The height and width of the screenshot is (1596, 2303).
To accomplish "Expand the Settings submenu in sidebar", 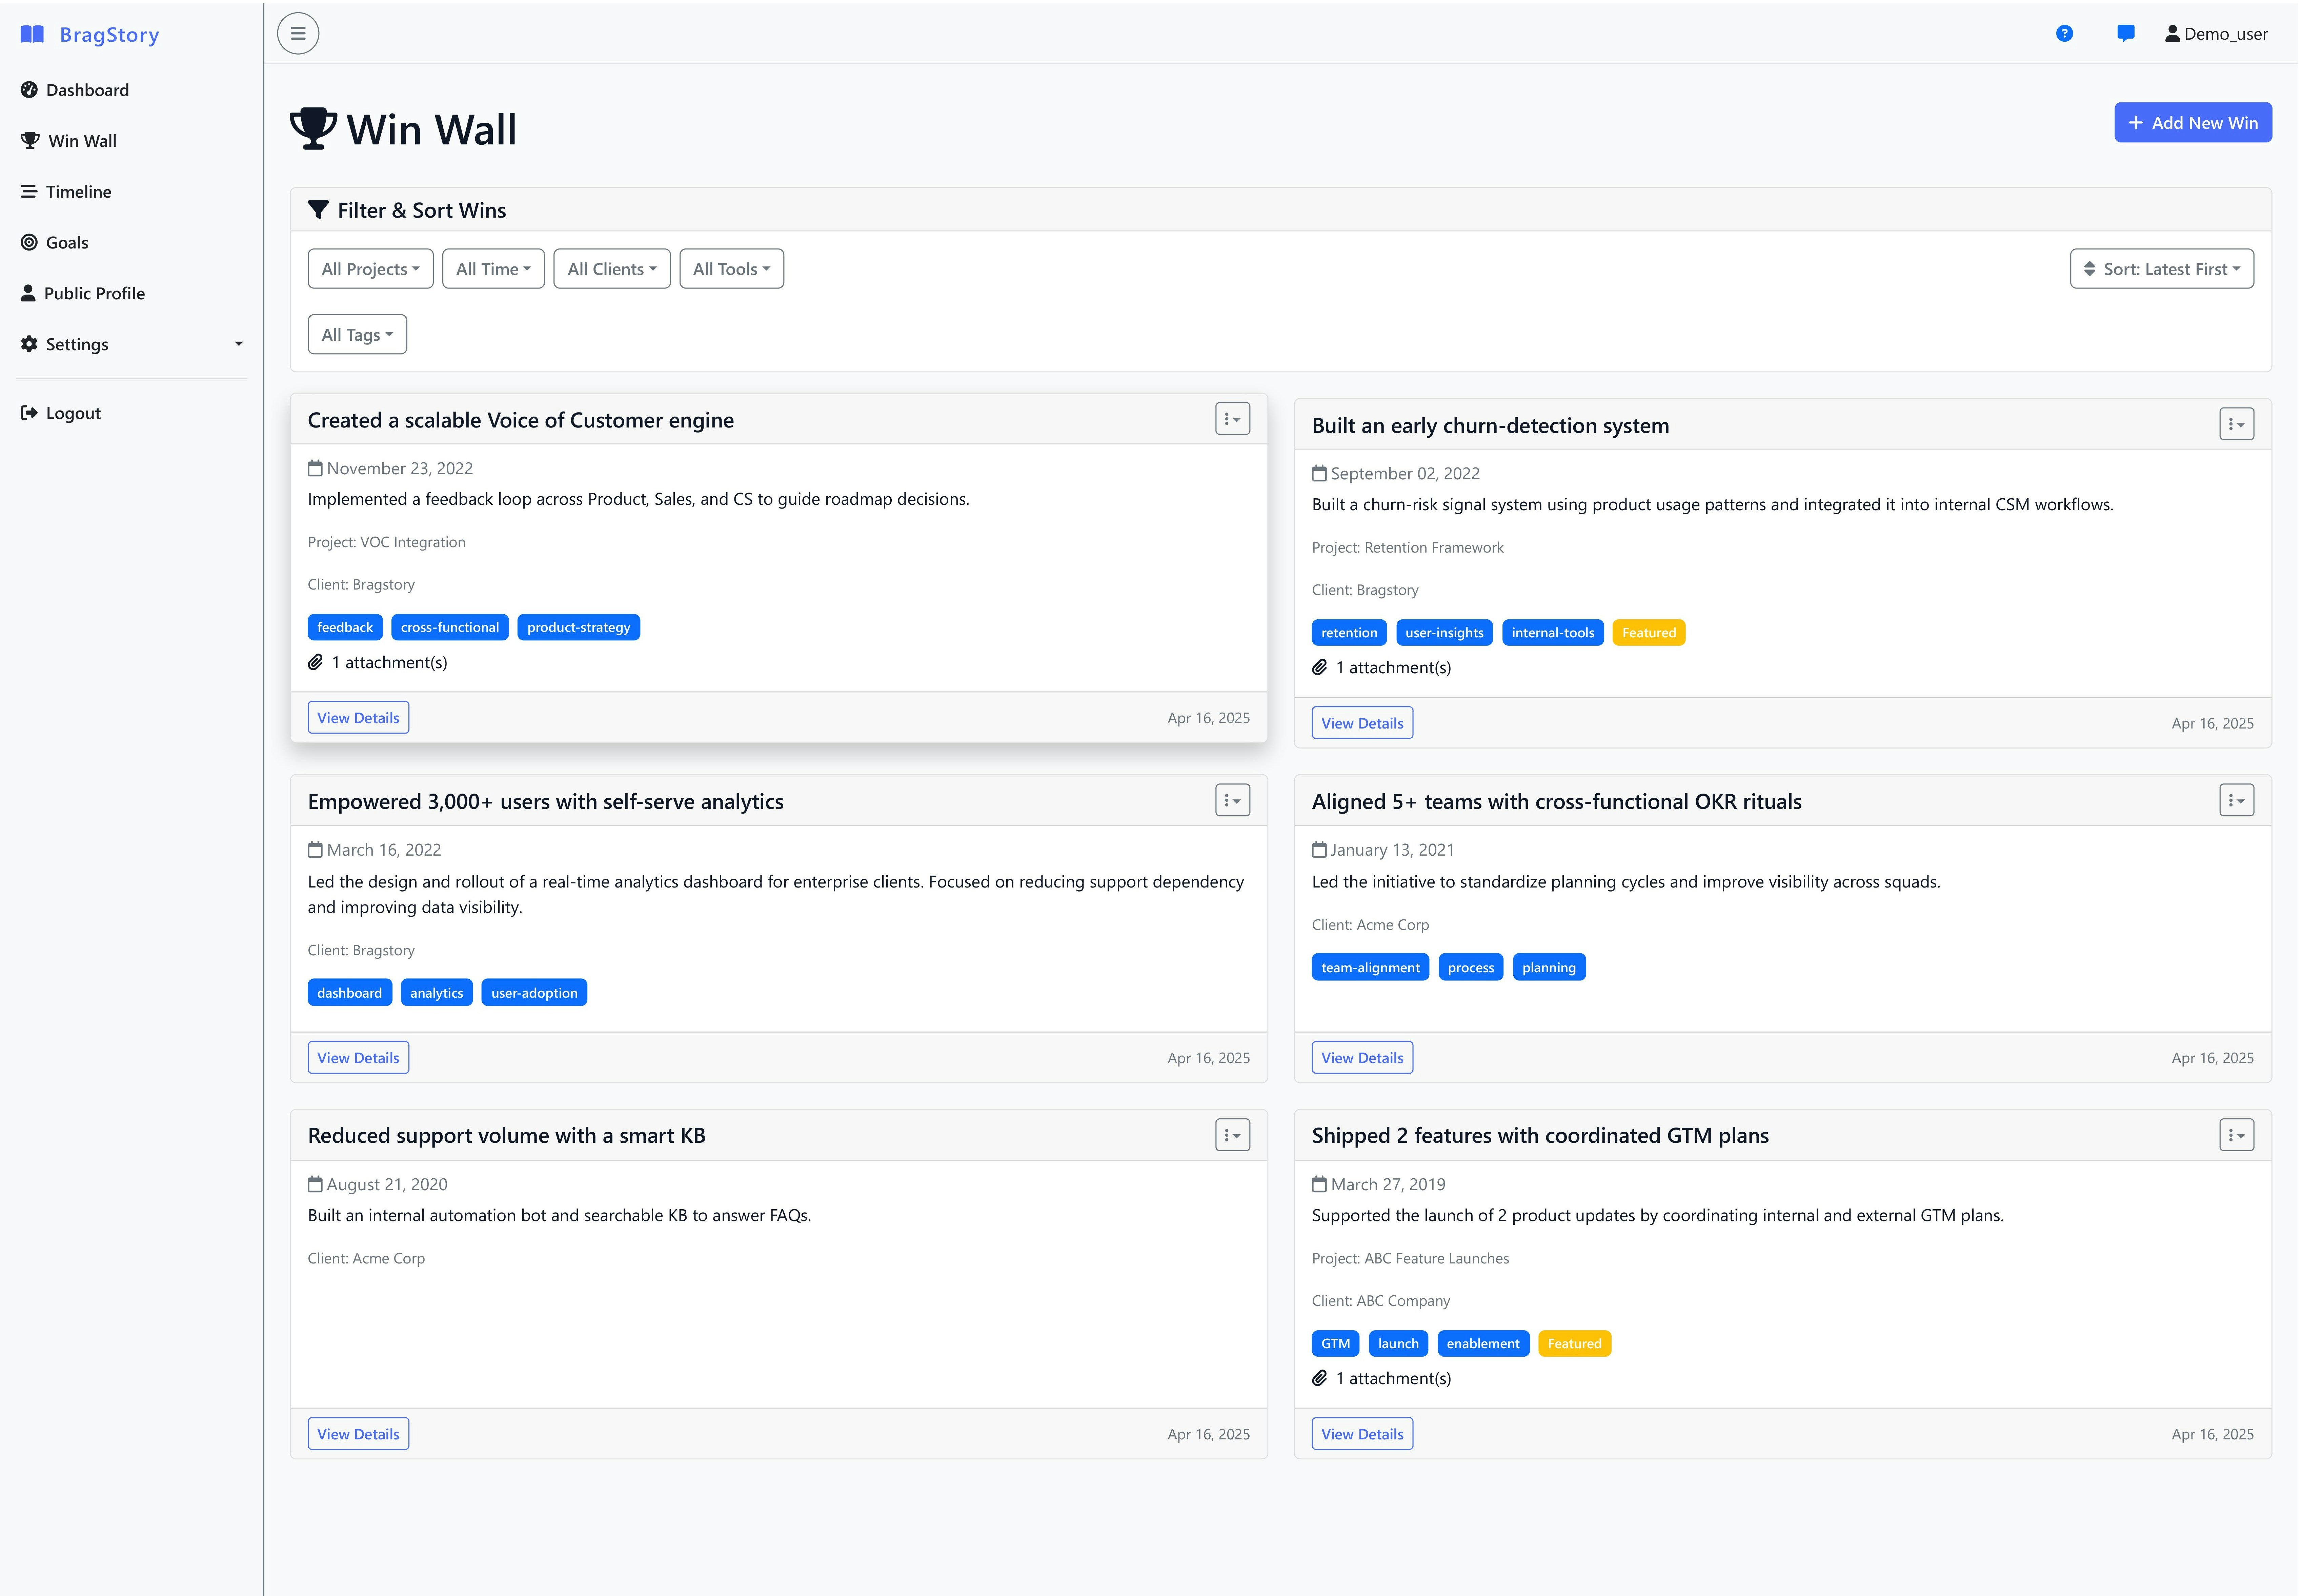I will pyautogui.click(x=132, y=344).
